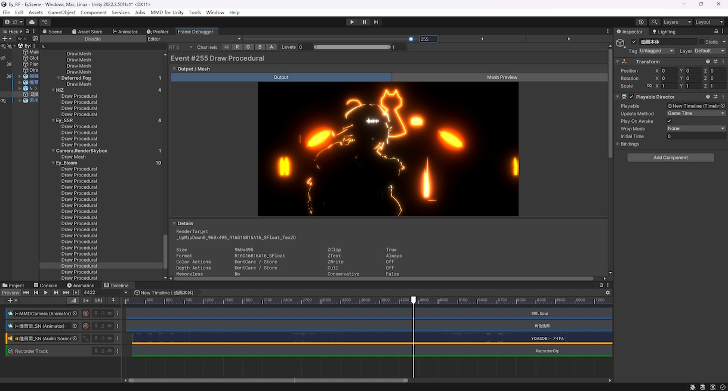Click the Pause button in the top toolbar

[364, 22]
